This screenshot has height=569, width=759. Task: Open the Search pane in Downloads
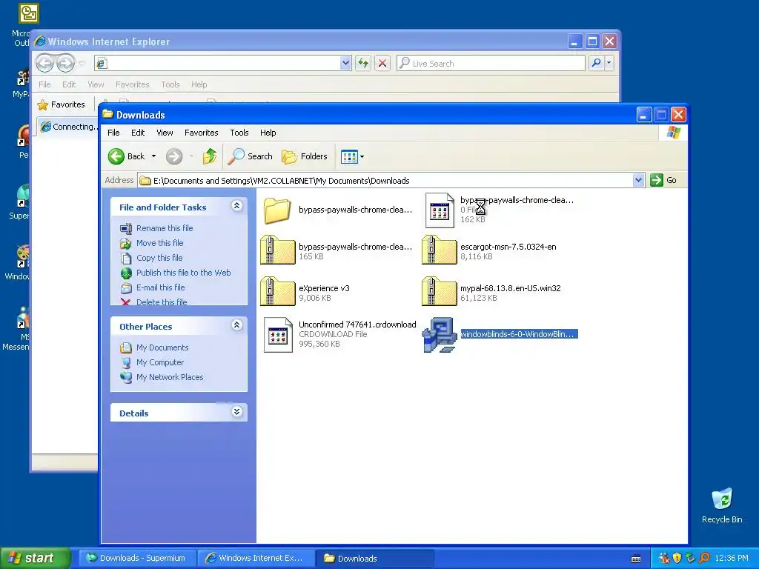(x=251, y=156)
